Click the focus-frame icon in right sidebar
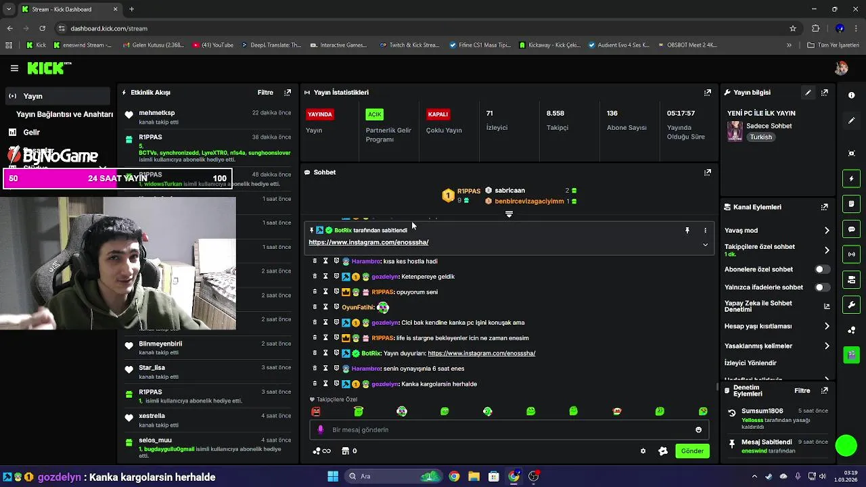The image size is (866, 487). click(x=851, y=154)
